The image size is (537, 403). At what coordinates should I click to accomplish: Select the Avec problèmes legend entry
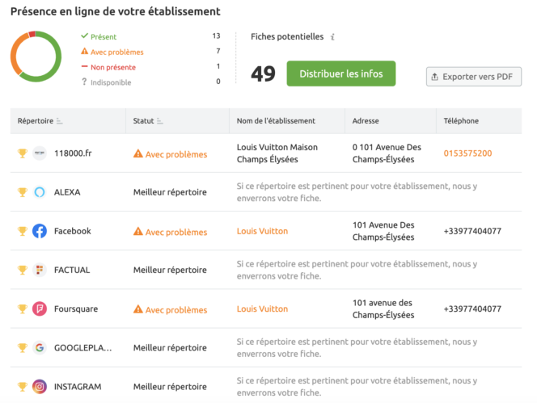pyautogui.click(x=112, y=52)
